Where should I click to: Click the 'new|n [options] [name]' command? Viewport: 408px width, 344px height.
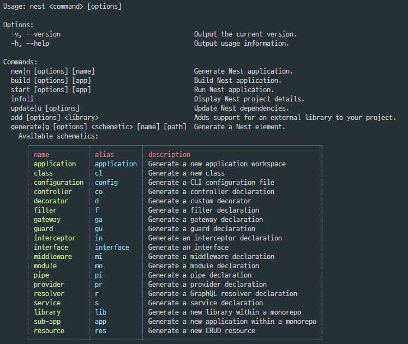(53, 71)
